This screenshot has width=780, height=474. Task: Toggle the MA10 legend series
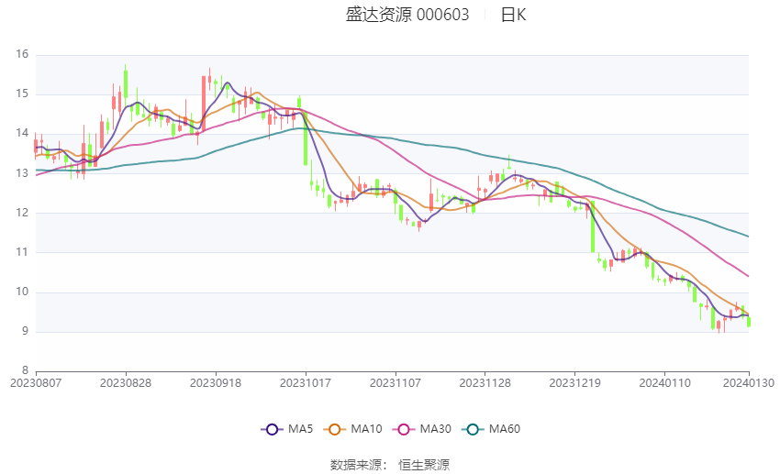(352, 429)
